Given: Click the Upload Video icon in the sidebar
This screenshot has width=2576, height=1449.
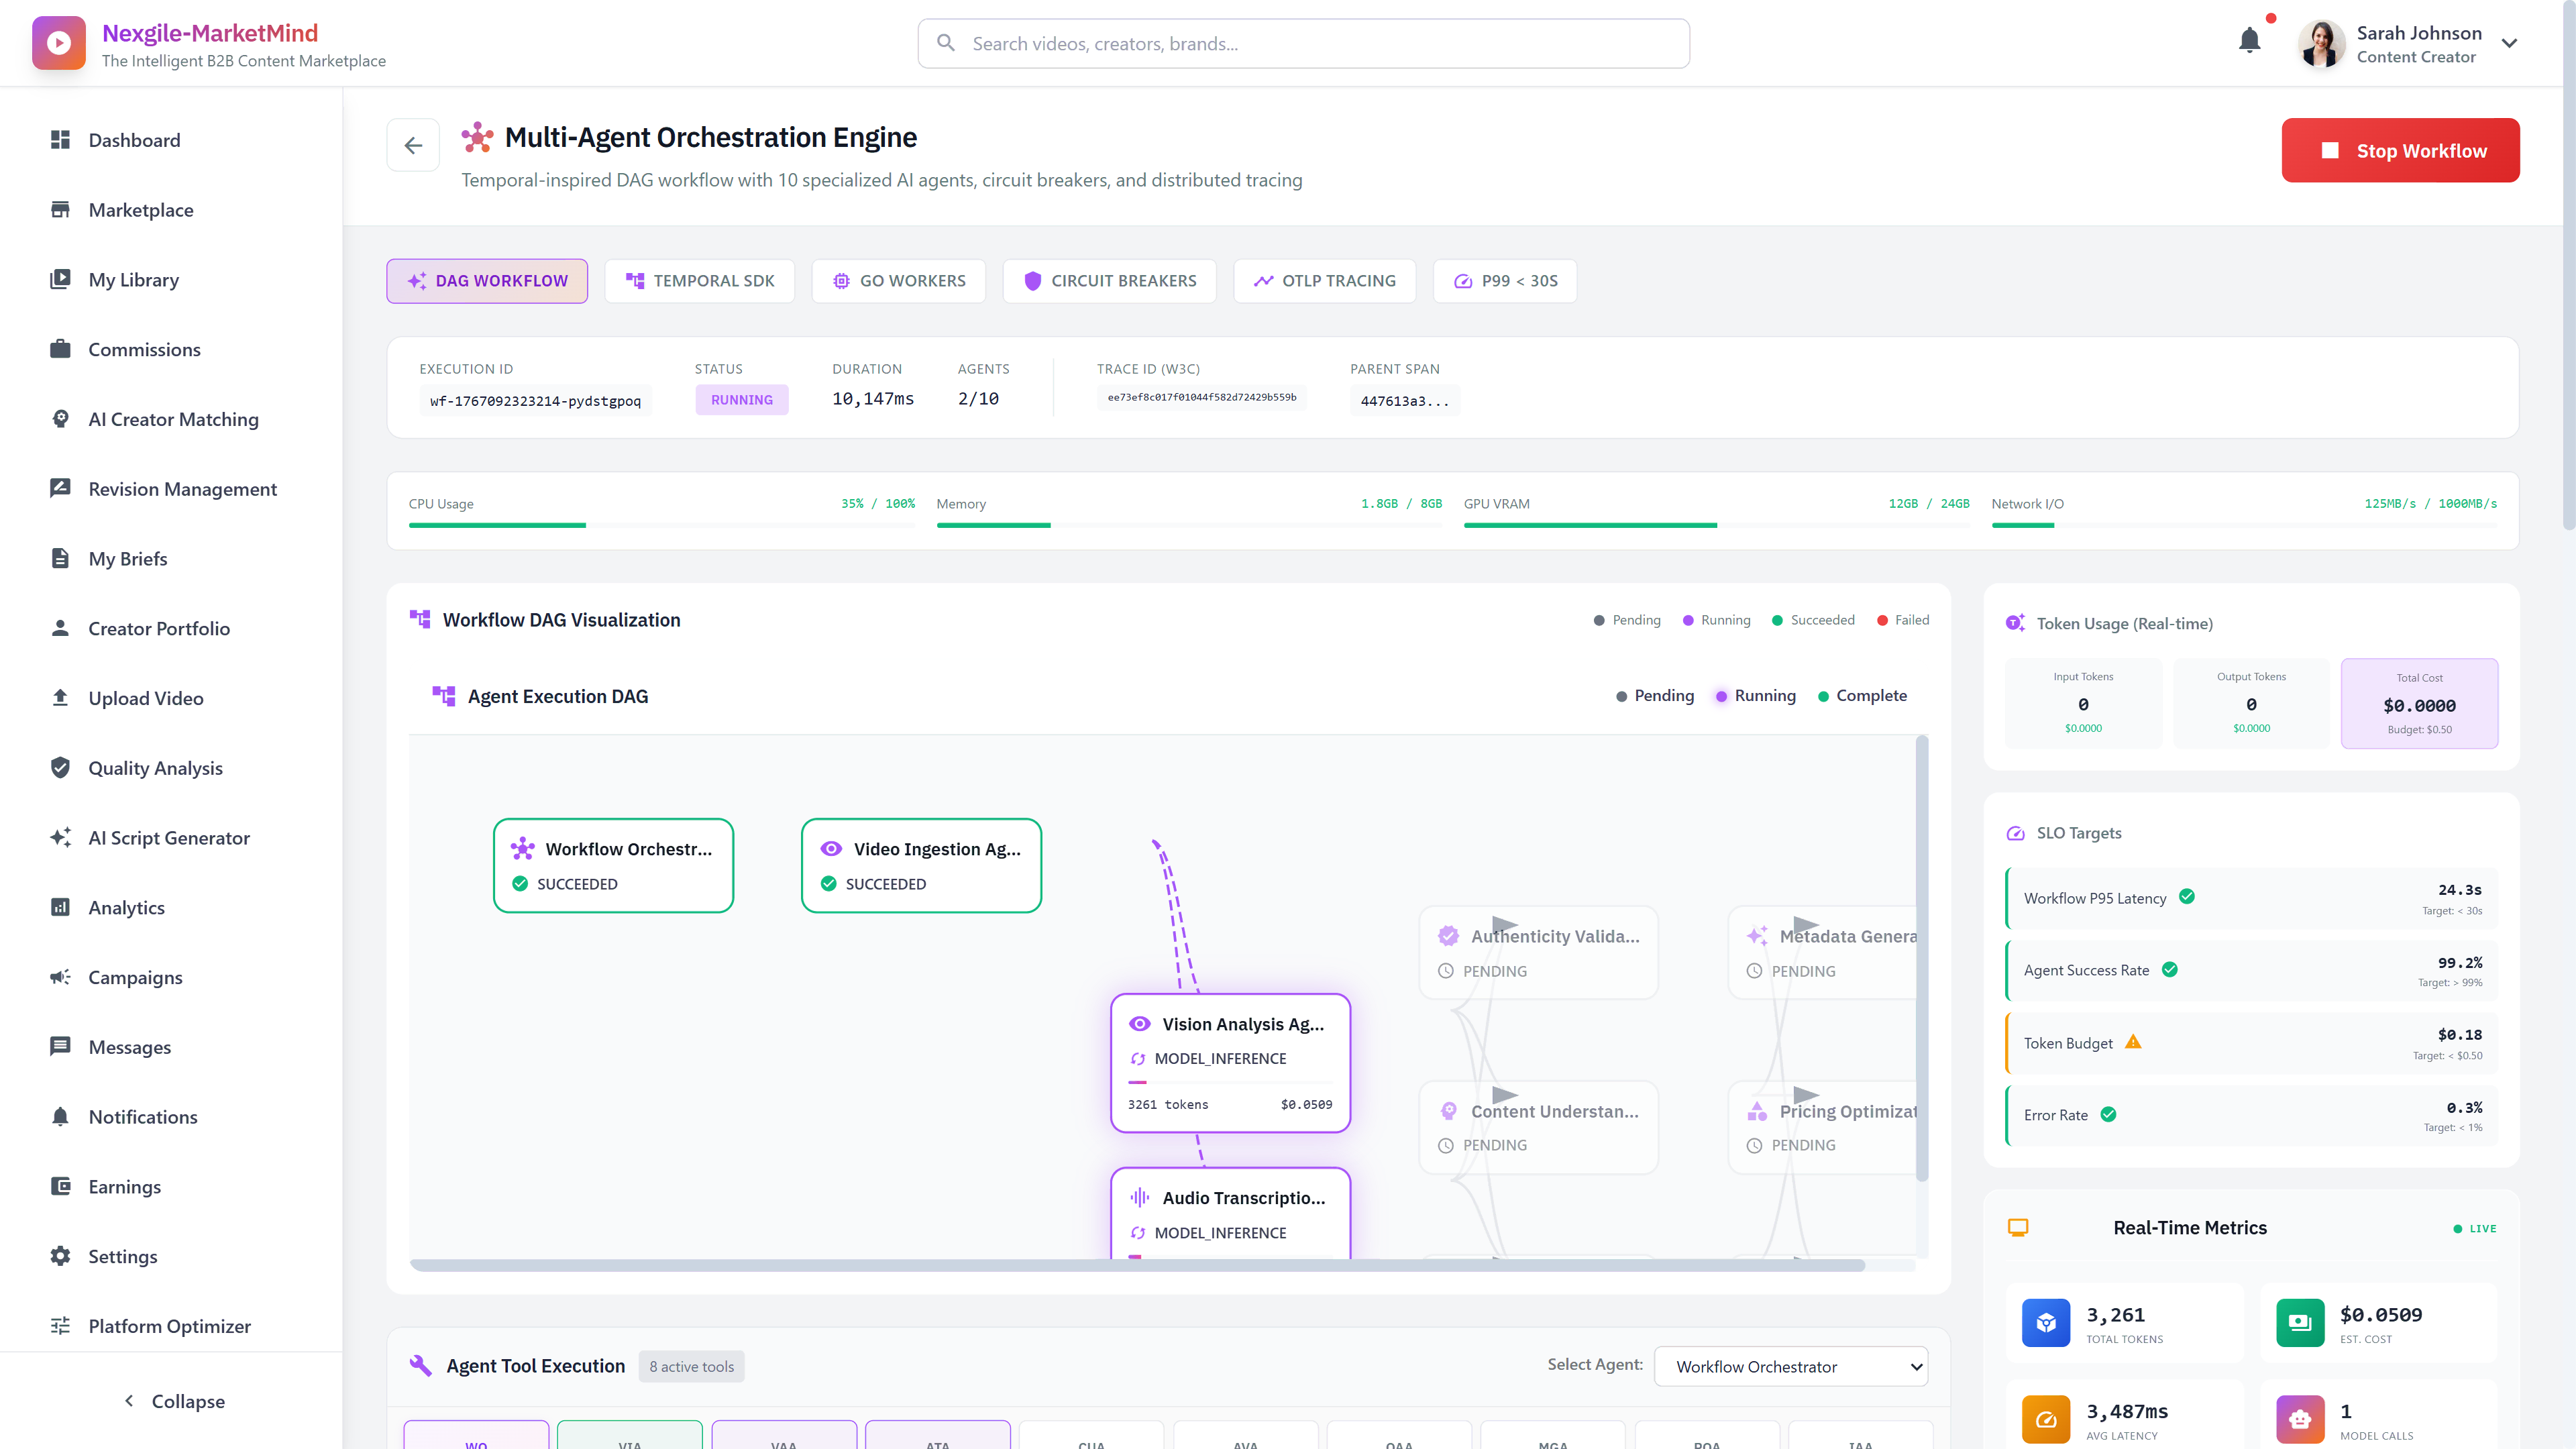Looking at the screenshot, I should click(x=60, y=698).
